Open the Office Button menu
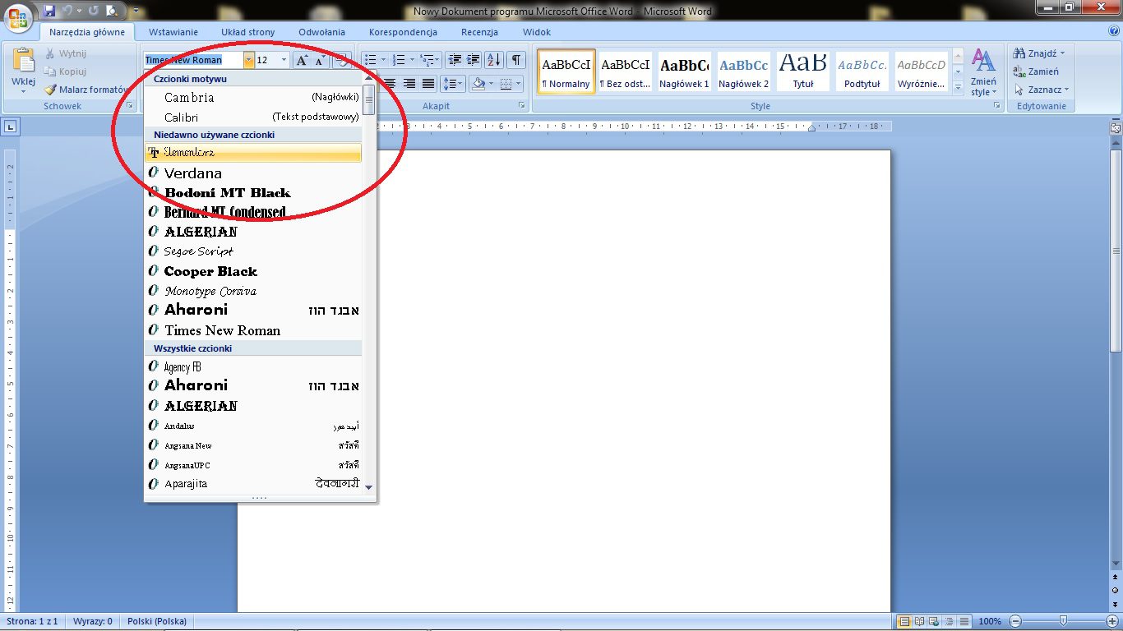 pos(18,16)
